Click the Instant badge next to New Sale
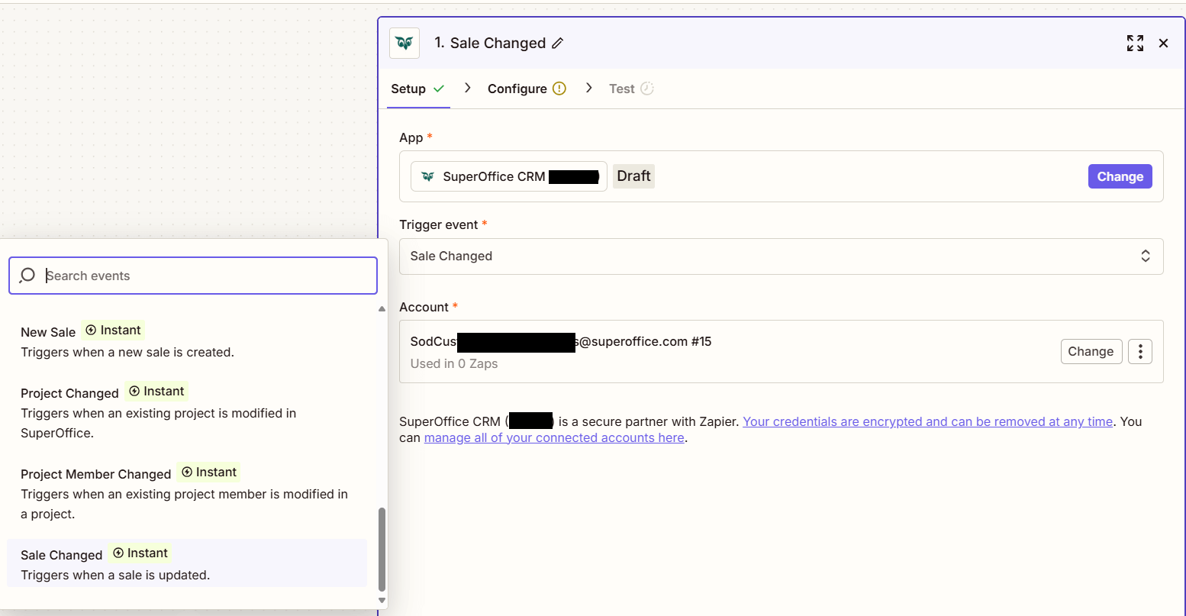Viewport: 1186px width, 616px height. 113,330
